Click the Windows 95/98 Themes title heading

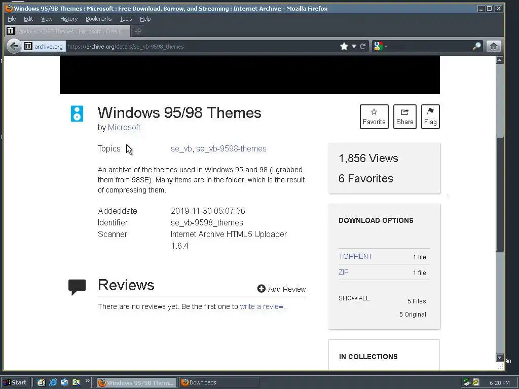pos(179,113)
